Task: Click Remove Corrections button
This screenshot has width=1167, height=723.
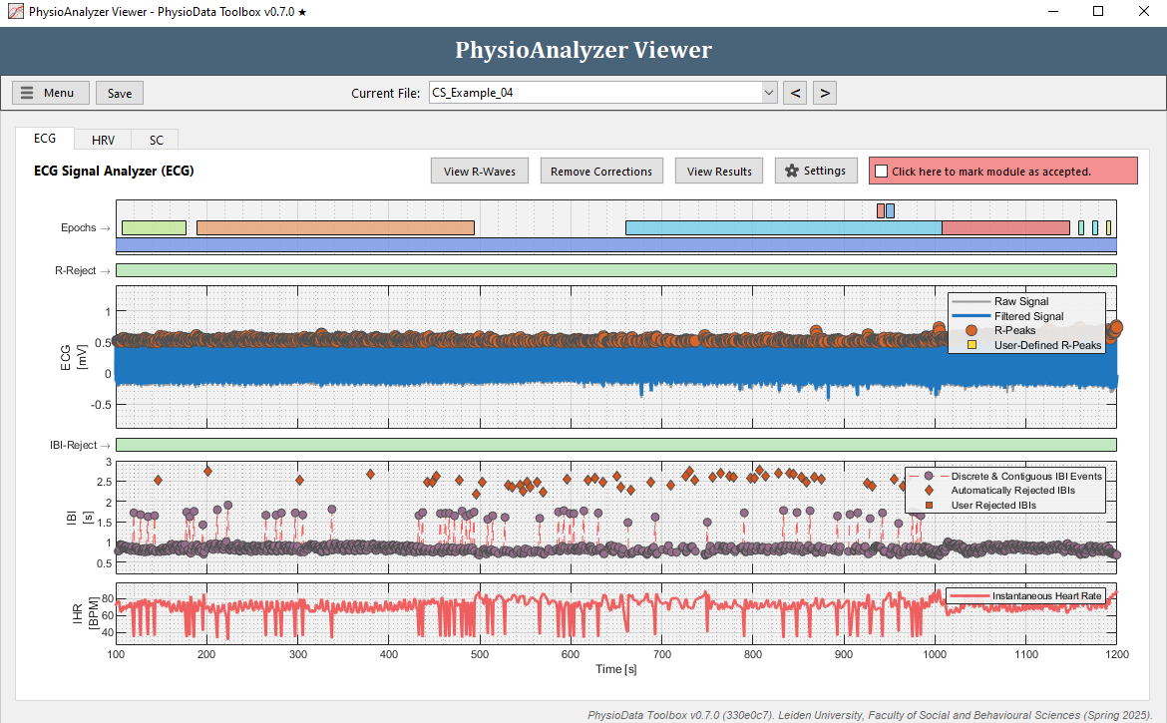Action: tap(601, 172)
